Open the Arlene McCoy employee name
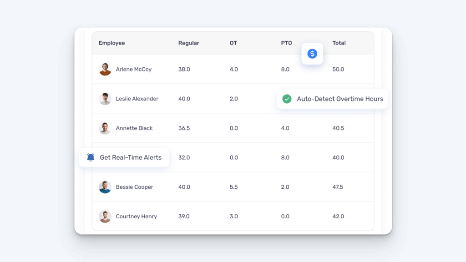 point(134,70)
